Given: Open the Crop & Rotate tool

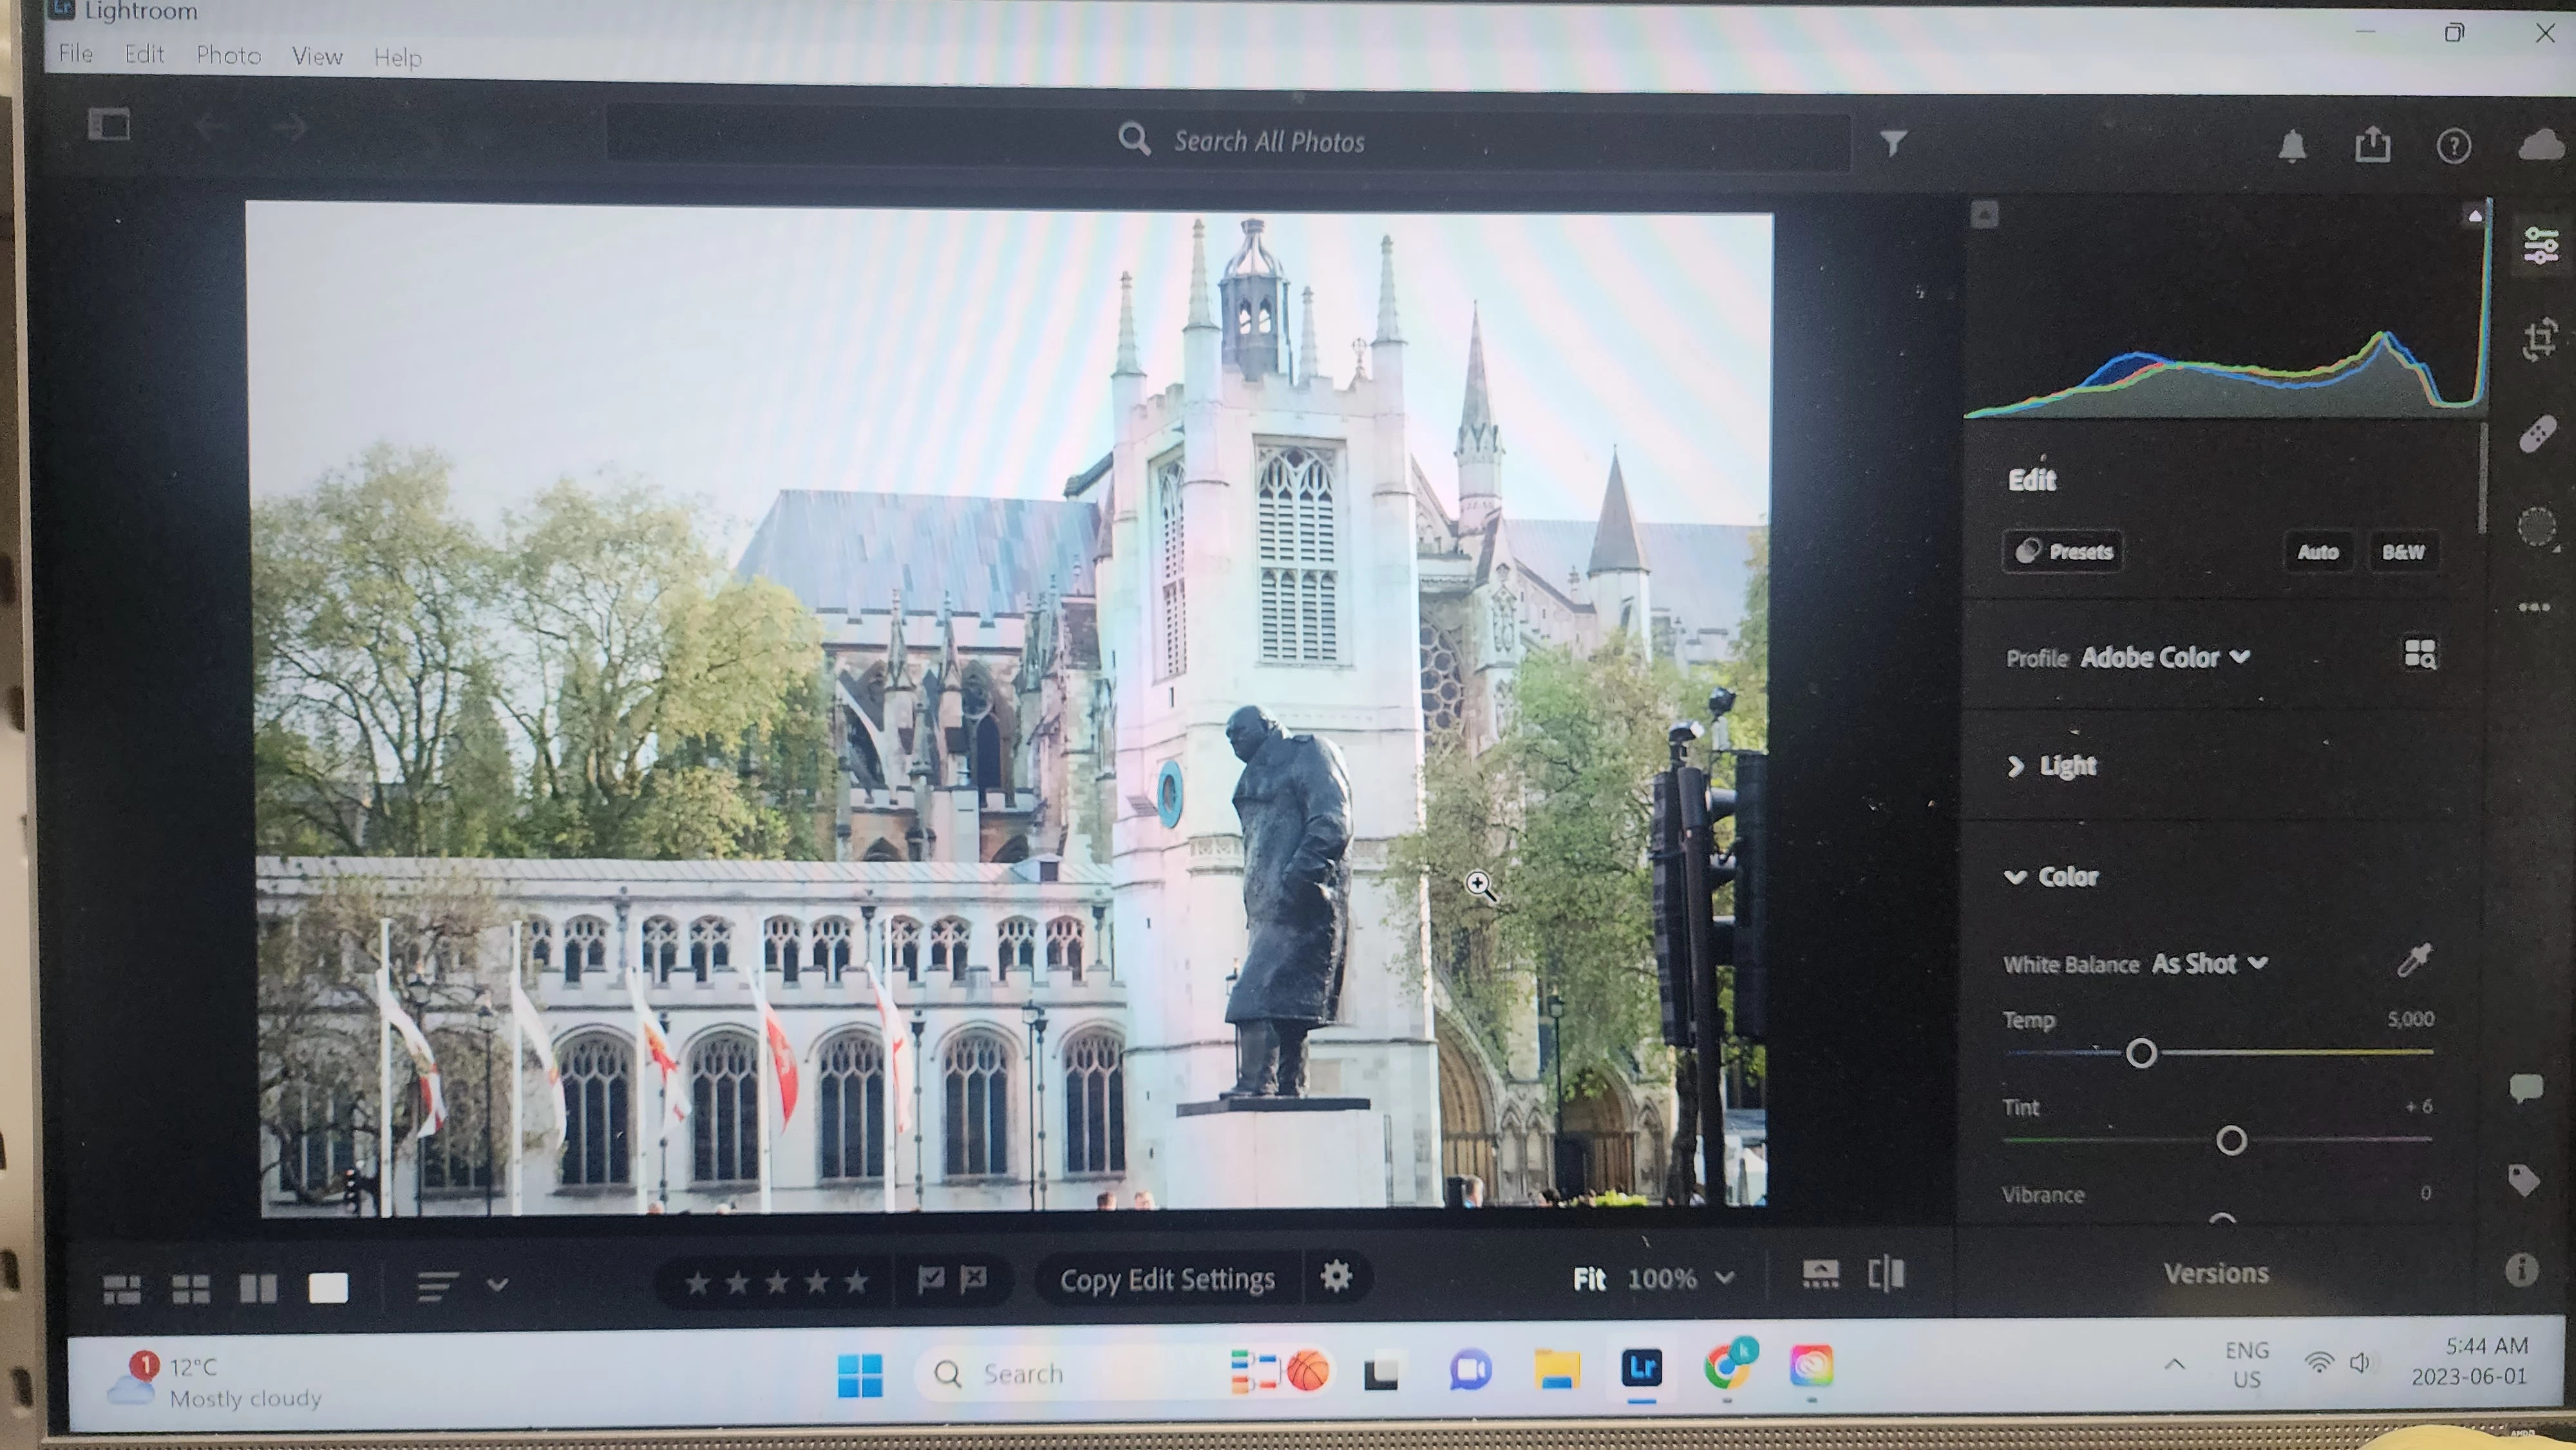Looking at the screenshot, I should (2539, 339).
